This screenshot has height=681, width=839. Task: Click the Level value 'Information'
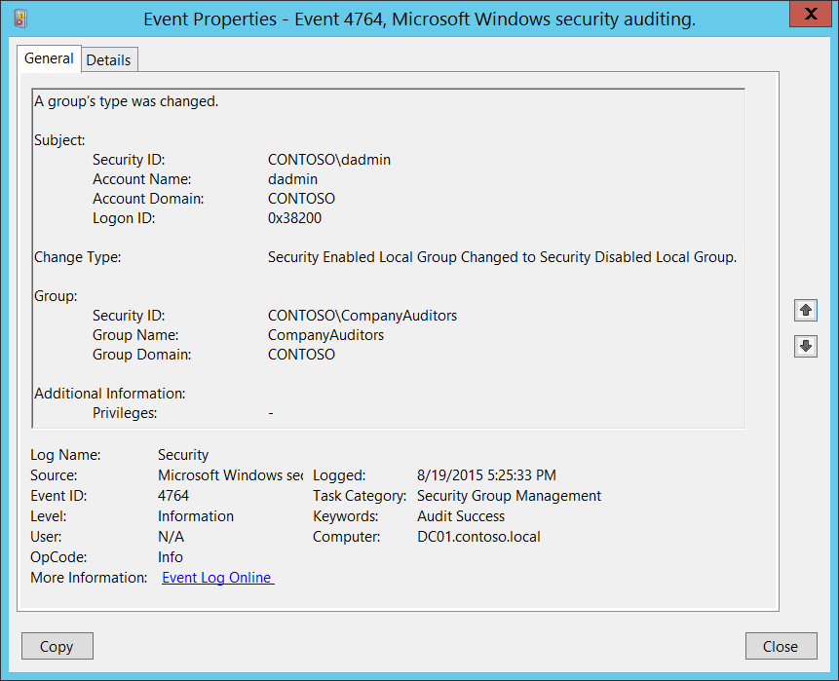point(196,516)
